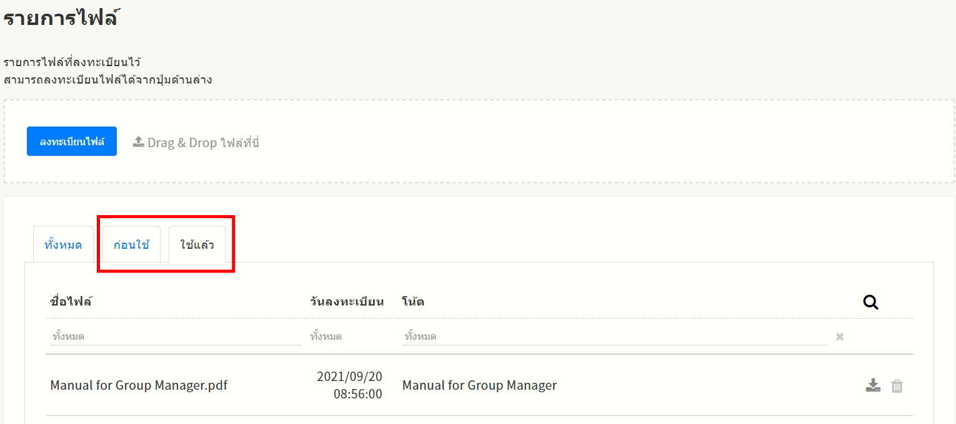Switch to the ทั้งหมด tab

tap(63, 244)
